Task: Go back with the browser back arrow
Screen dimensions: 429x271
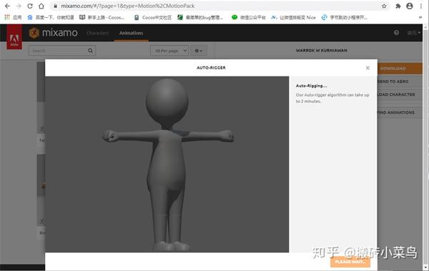Action: [x=7, y=6]
